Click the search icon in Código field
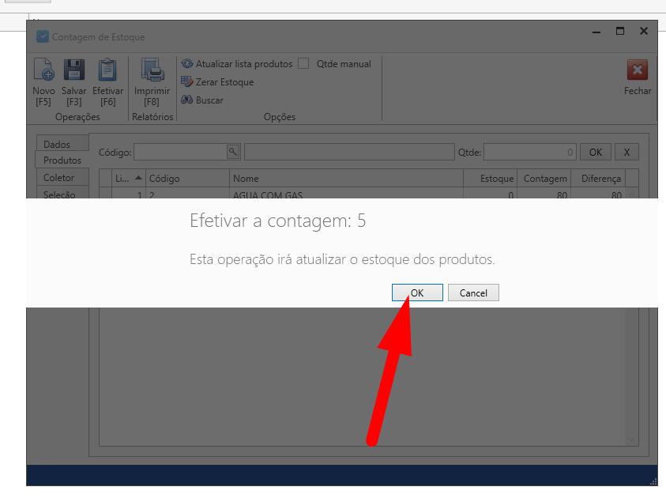The image size is (666, 502). coord(232,152)
